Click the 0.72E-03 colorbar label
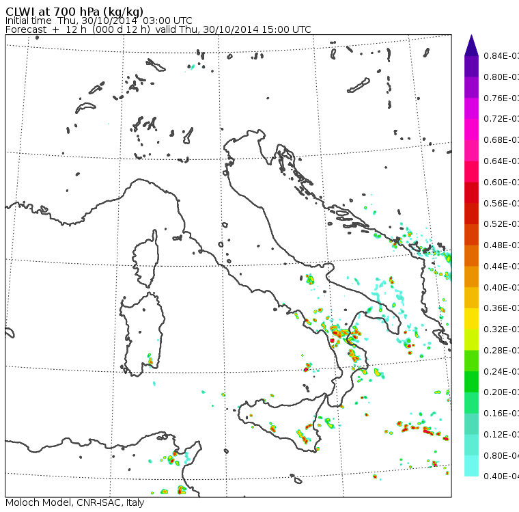The image size is (519, 512). 501,119
